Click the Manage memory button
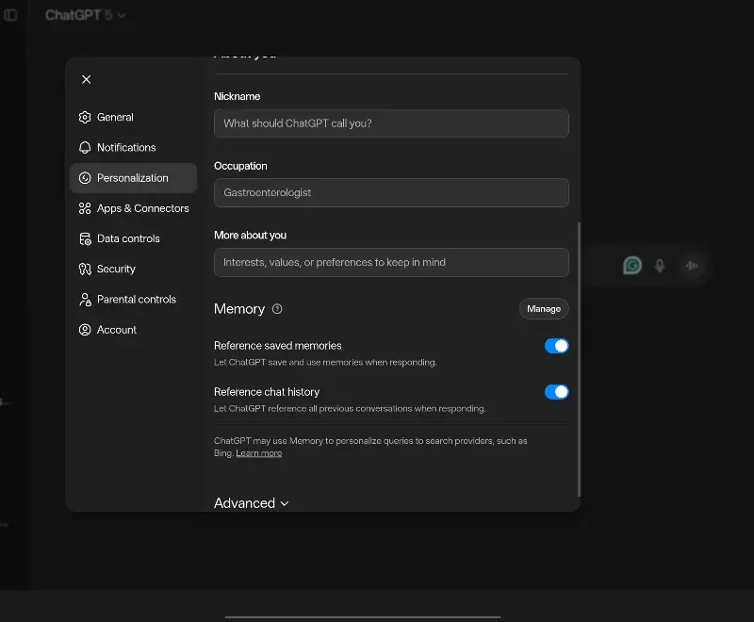 544,308
